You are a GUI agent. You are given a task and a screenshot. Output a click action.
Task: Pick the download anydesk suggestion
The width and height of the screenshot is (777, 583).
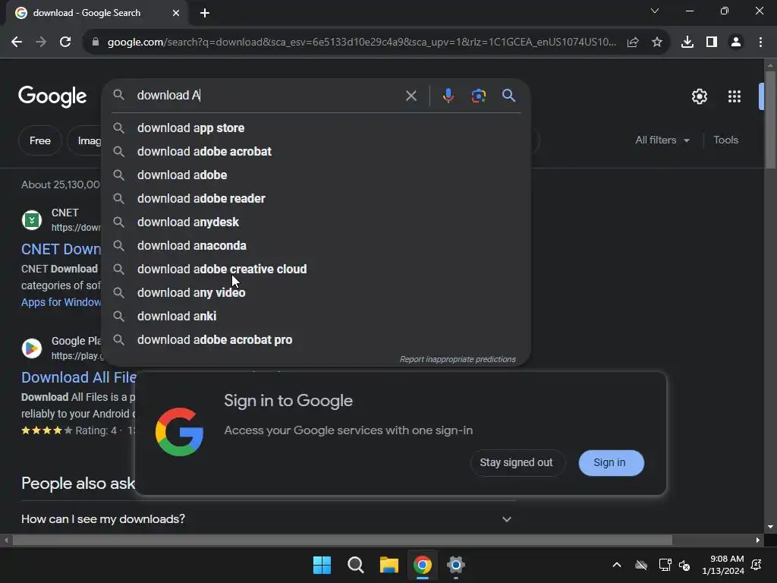[316, 222]
